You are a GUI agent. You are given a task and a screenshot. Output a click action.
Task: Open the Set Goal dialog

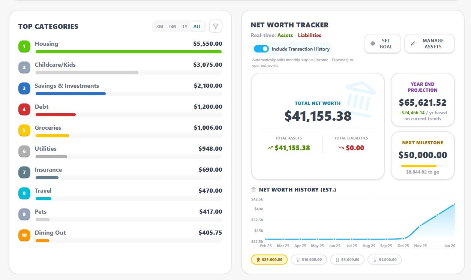pos(382,43)
